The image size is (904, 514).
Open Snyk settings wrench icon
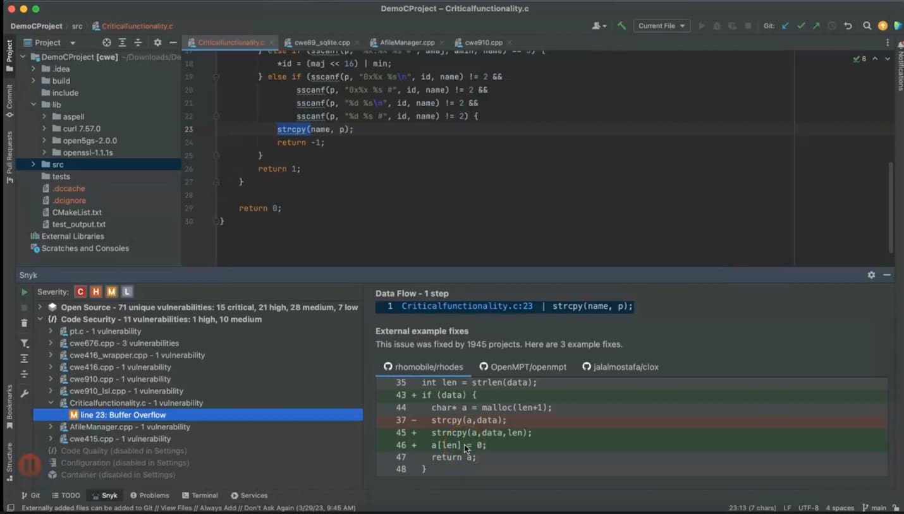pos(24,393)
